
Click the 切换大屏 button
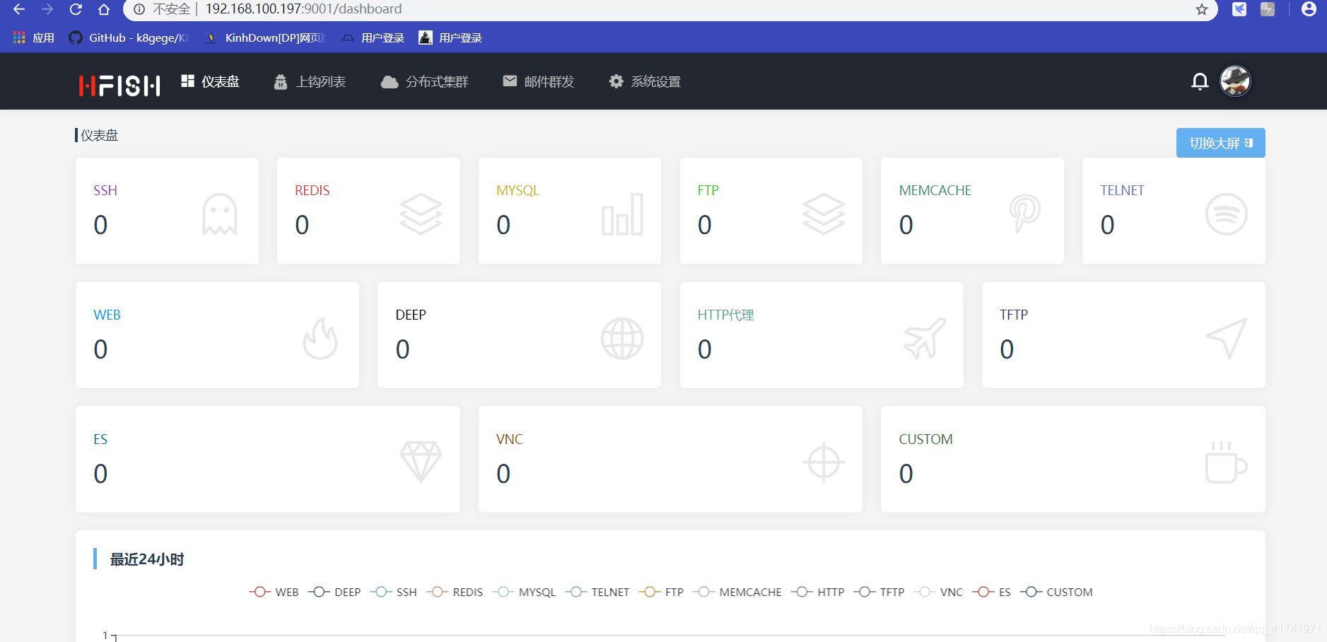[x=1220, y=142]
